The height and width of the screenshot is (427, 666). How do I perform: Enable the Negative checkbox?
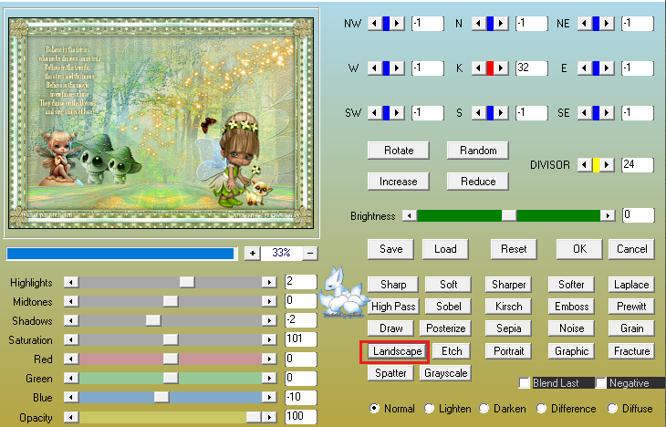(600, 383)
